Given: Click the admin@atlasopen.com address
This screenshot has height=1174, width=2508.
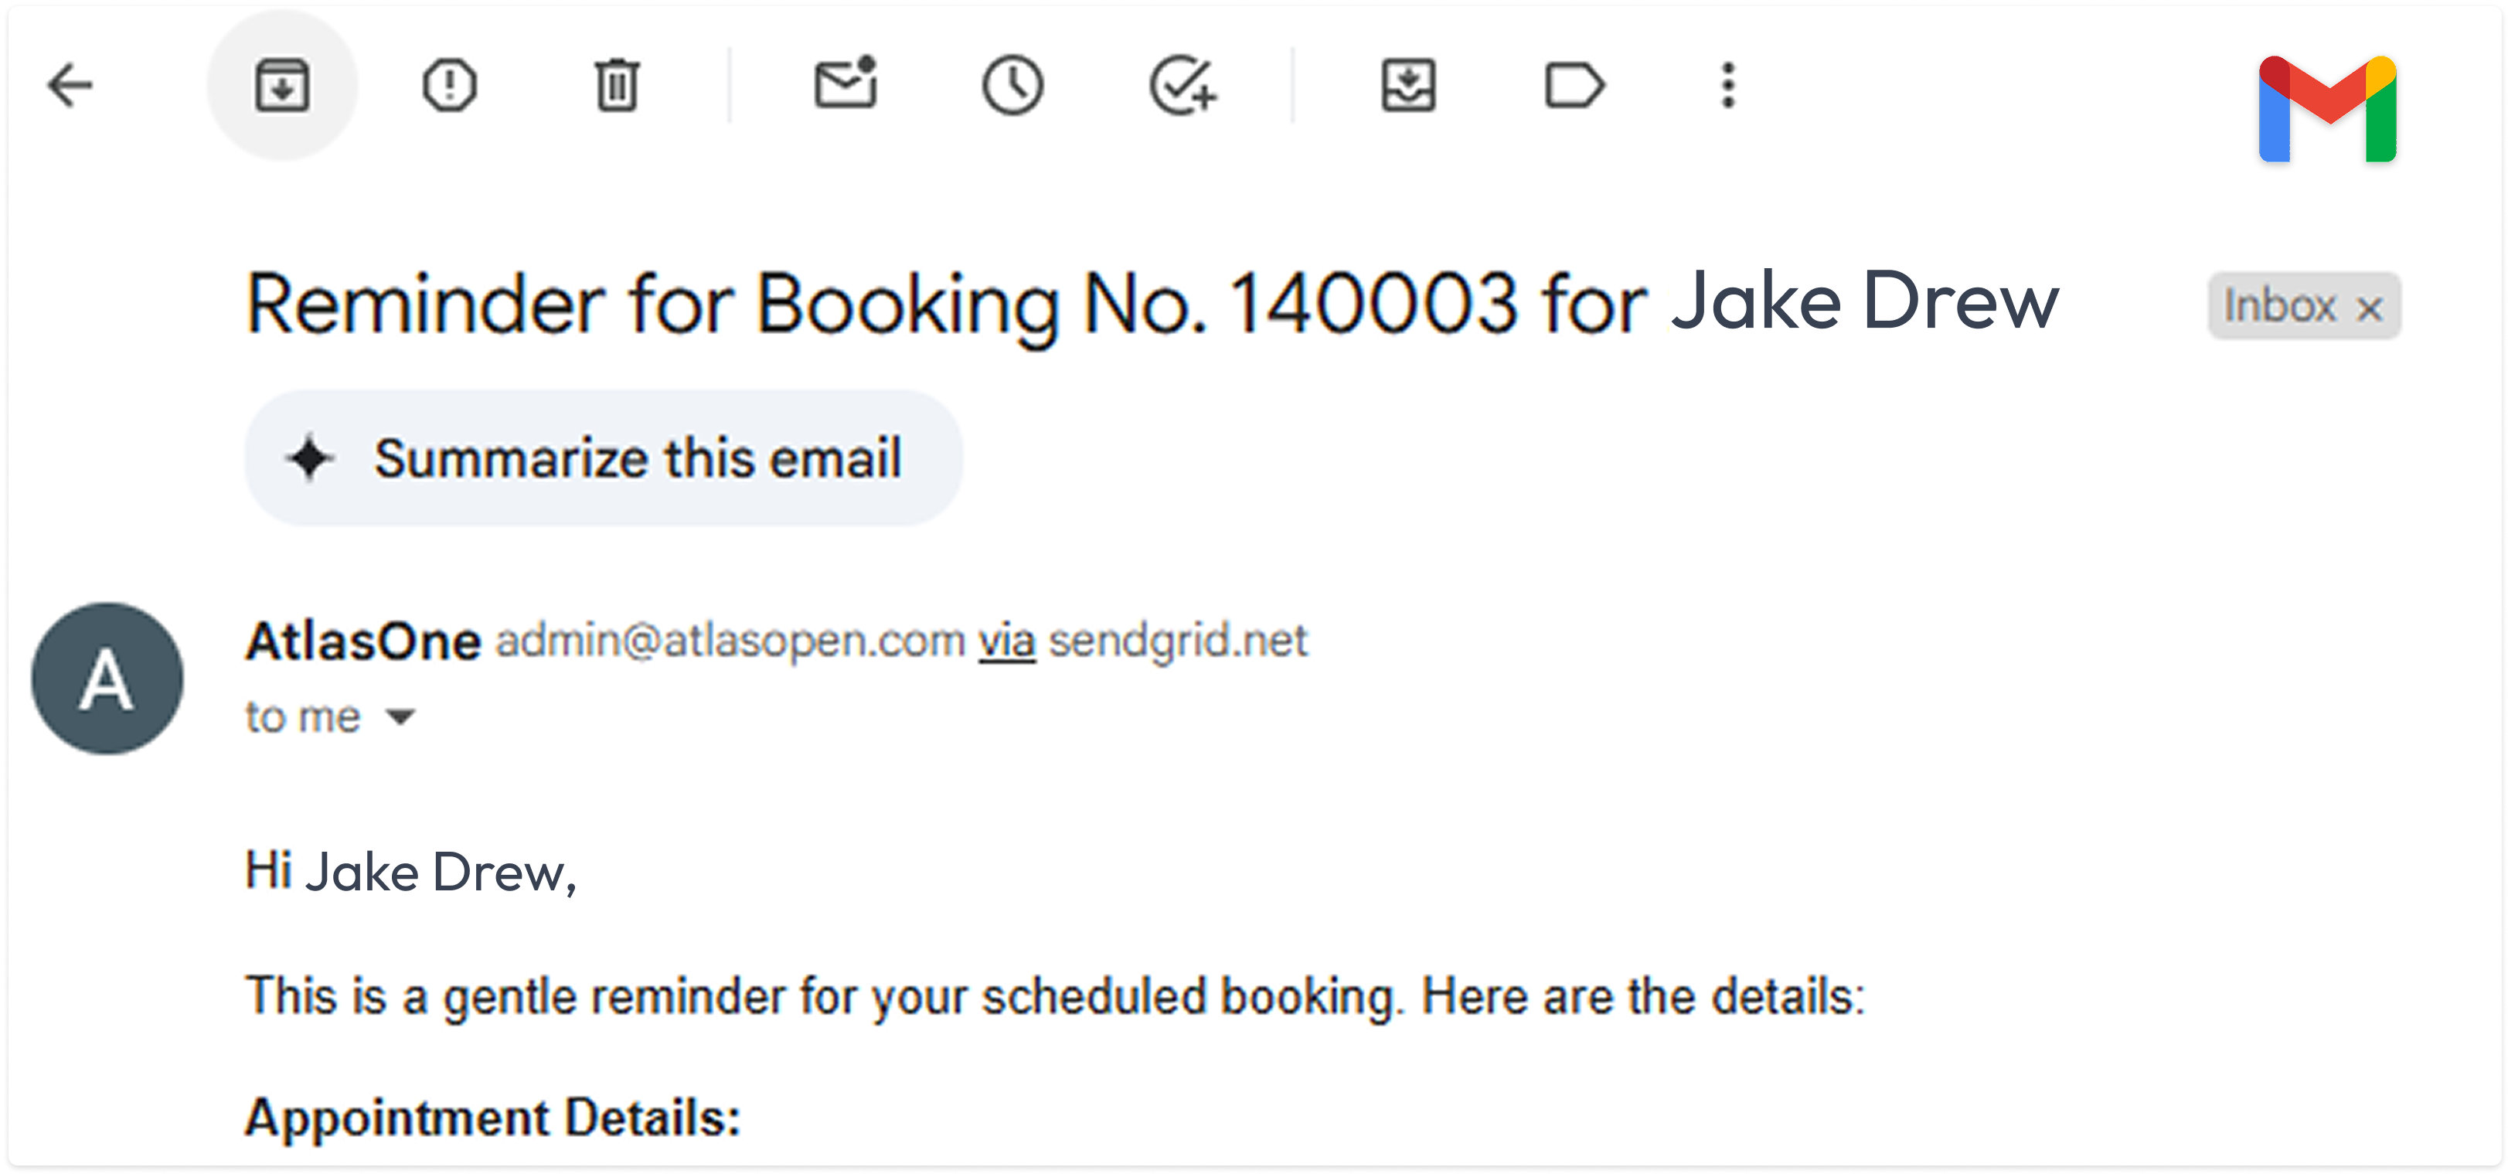Looking at the screenshot, I should 730,641.
